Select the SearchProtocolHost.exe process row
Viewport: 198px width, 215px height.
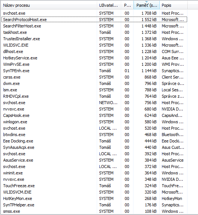click(x=94, y=20)
